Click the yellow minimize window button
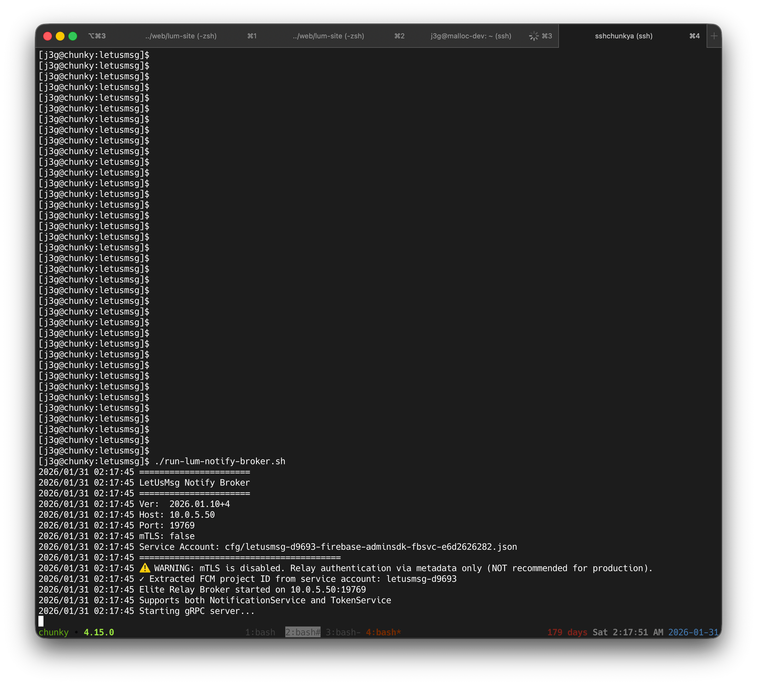757x685 pixels. coord(60,36)
